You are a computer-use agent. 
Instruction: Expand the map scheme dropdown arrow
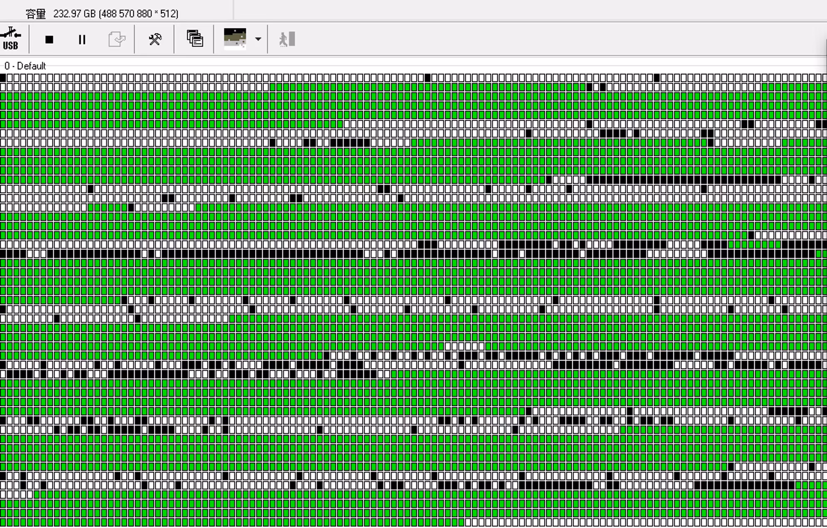tap(258, 39)
